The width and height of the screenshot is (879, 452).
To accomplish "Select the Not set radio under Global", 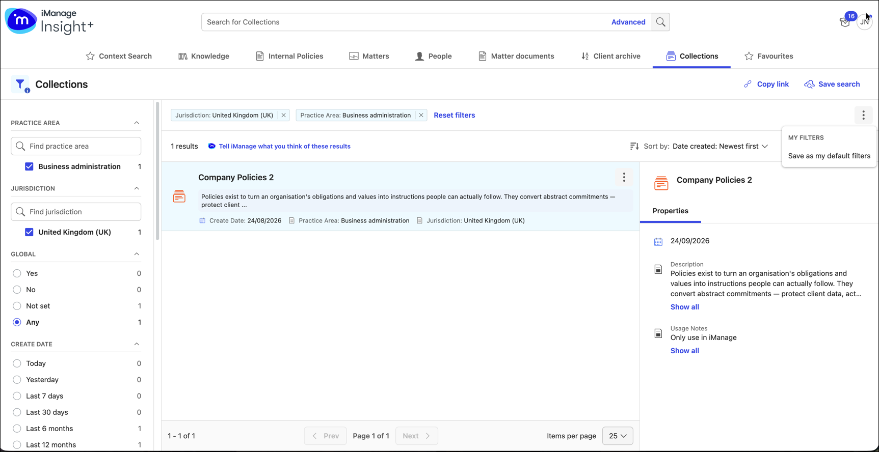I will [x=17, y=306].
